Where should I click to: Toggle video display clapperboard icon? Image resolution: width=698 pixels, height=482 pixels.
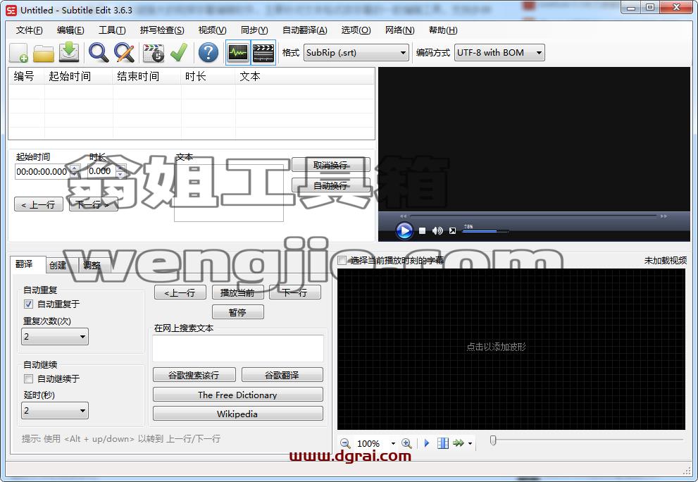tap(263, 53)
